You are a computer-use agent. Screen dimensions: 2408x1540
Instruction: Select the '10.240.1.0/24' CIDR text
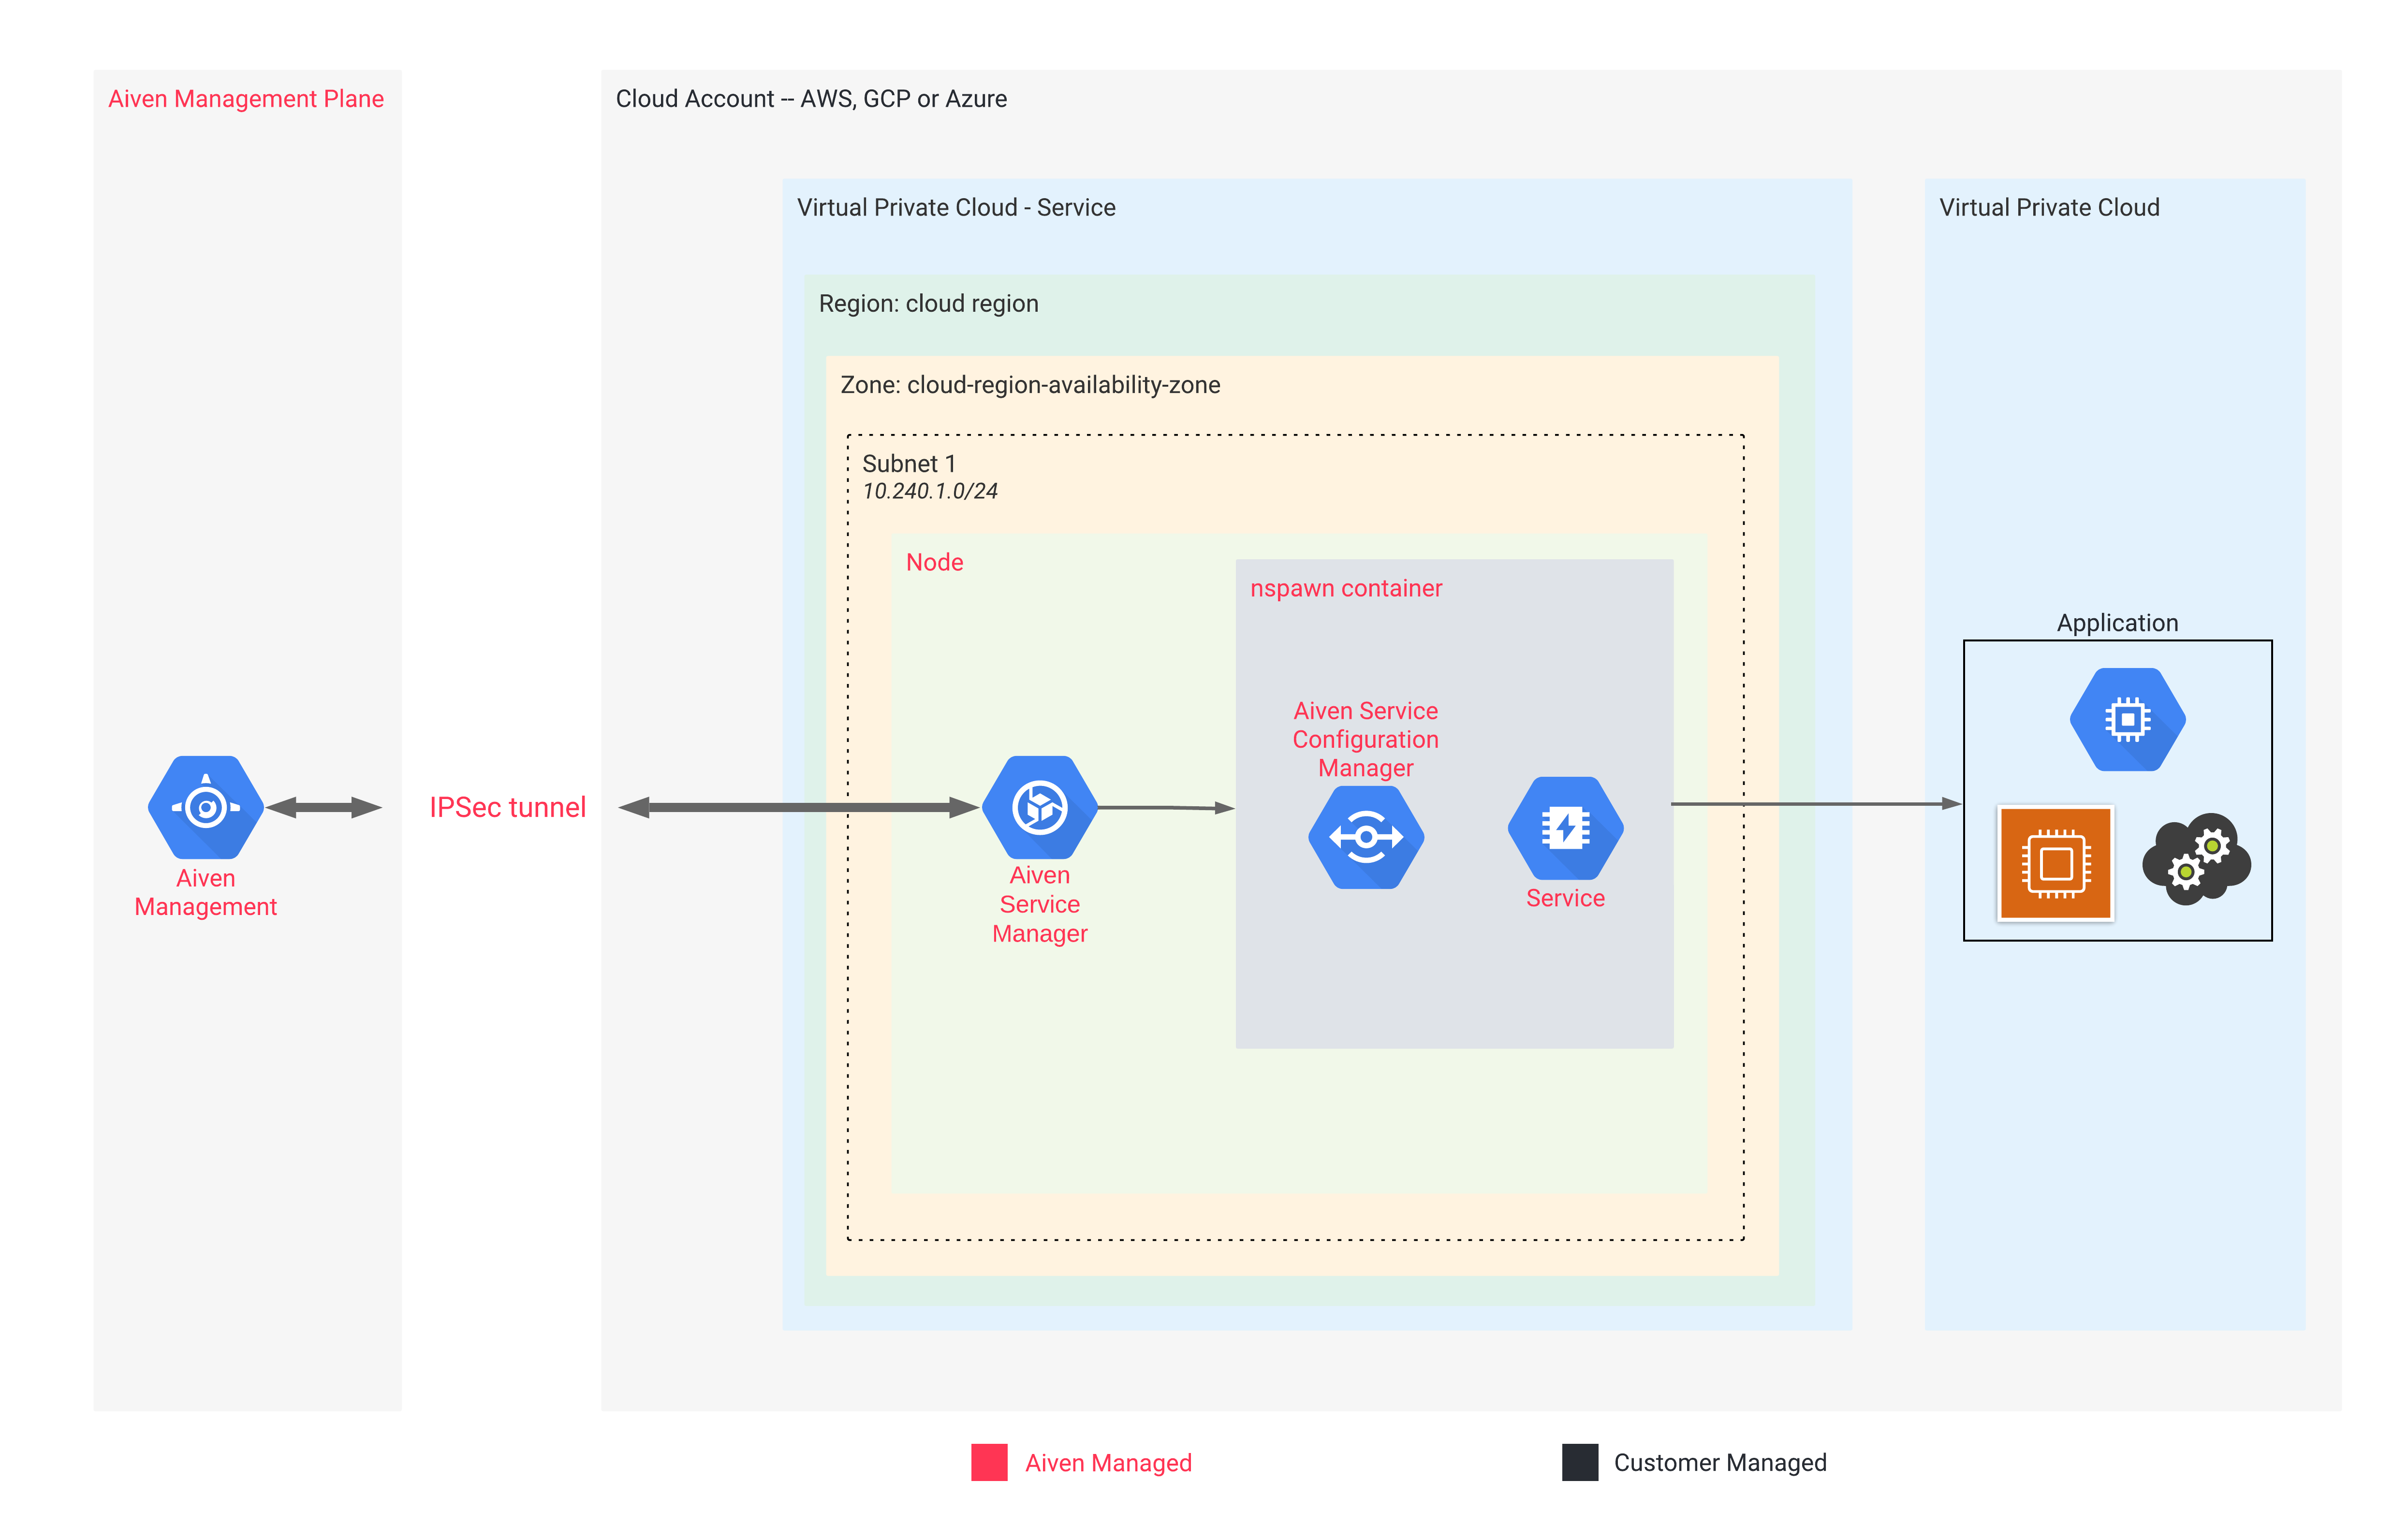pos(929,491)
